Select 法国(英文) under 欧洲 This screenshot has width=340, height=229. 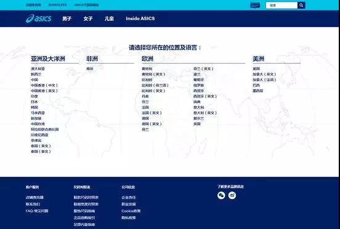(152, 113)
